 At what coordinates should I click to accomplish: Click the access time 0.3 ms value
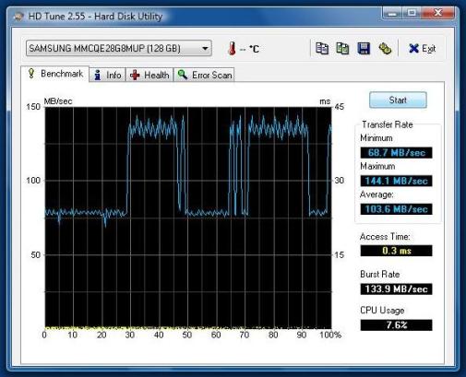click(396, 251)
